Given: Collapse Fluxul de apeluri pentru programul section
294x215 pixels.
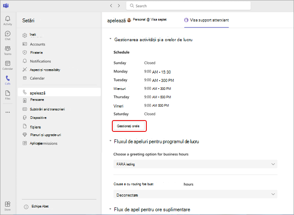Looking at the screenshot, I should pyautogui.click(x=111, y=141).
